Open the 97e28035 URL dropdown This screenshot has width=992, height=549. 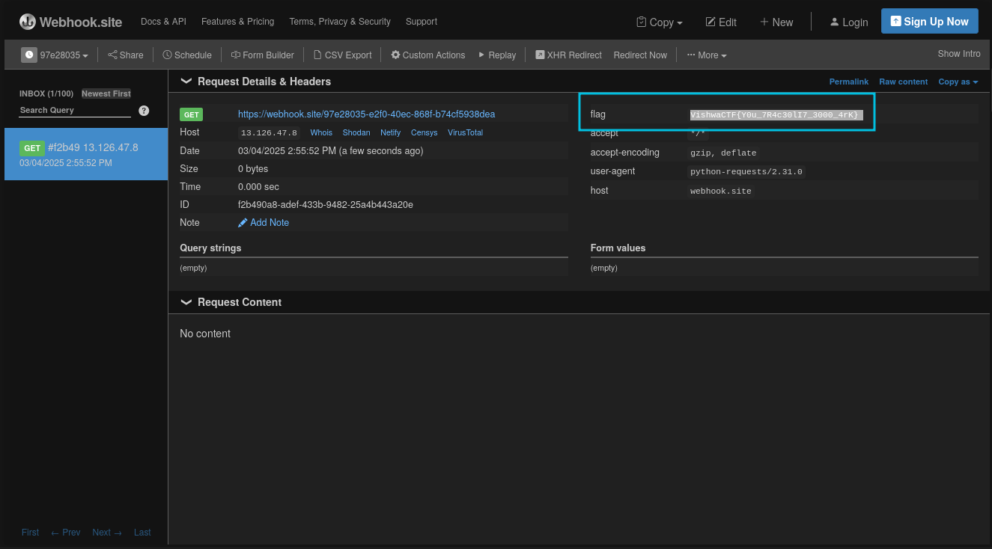(55, 55)
